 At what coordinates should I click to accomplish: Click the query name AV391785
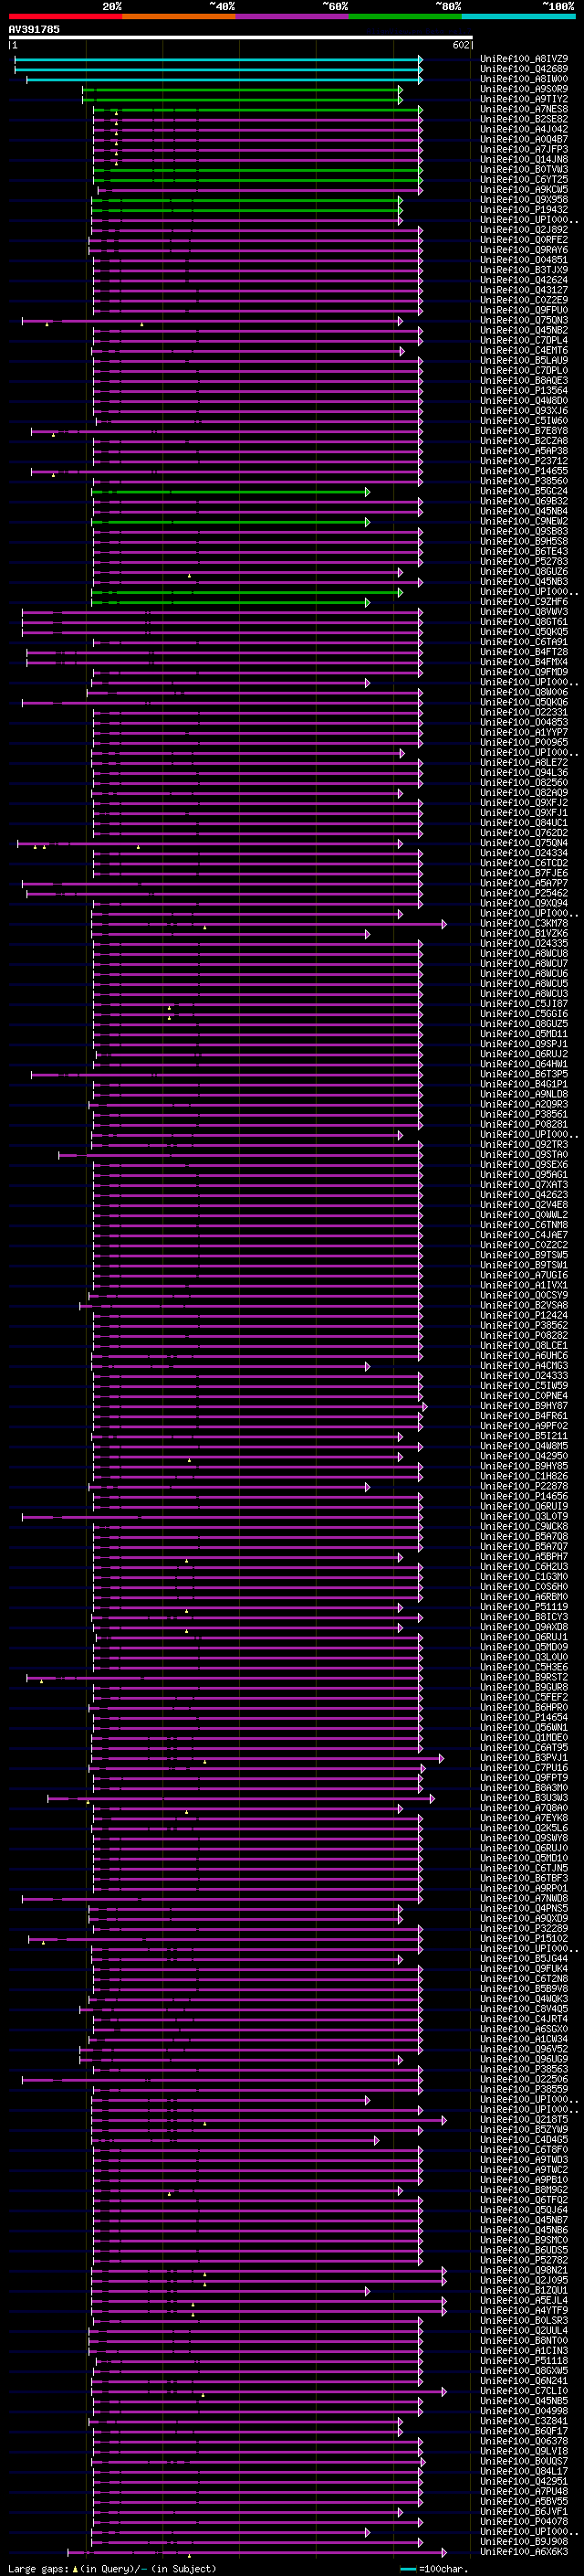click(x=34, y=29)
